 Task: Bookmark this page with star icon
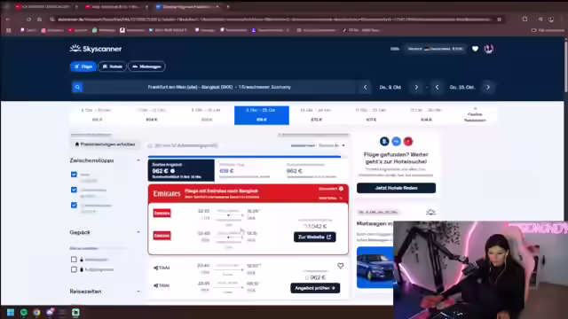499,19
